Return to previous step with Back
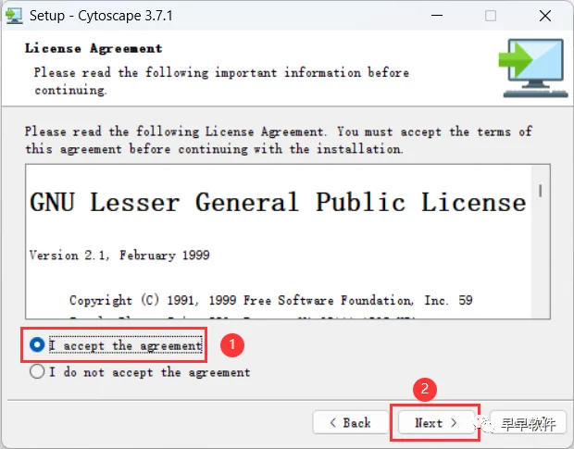 [351, 423]
